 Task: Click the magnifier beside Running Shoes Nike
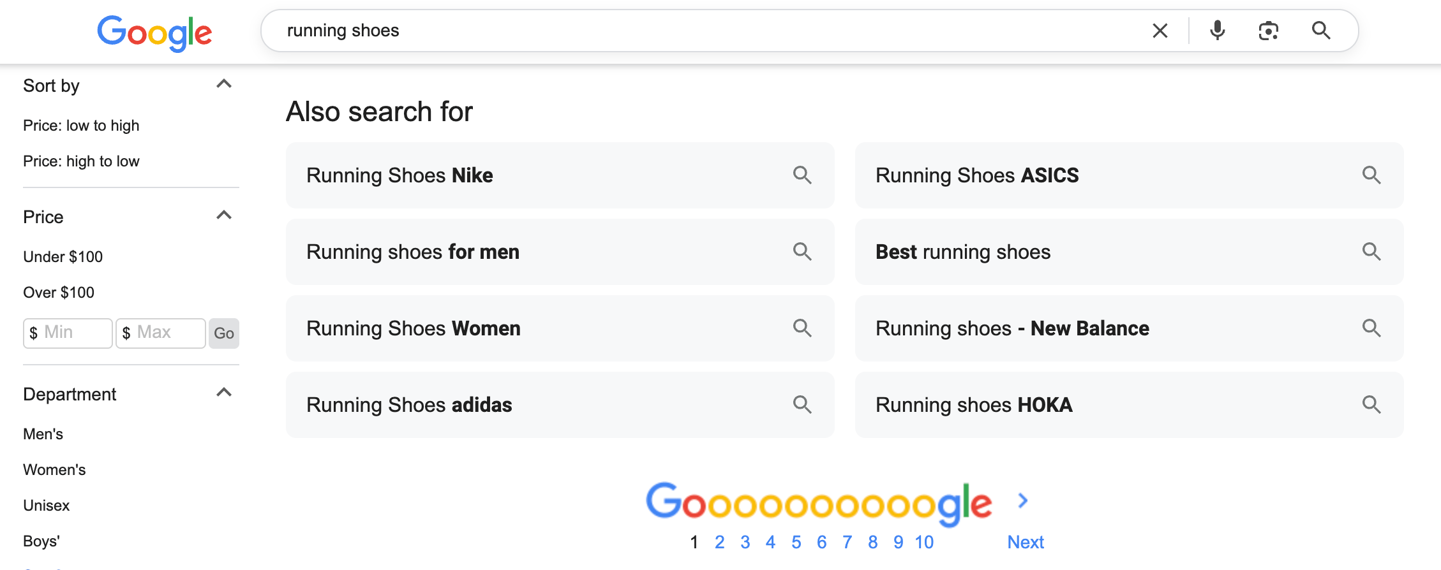(x=803, y=175)
